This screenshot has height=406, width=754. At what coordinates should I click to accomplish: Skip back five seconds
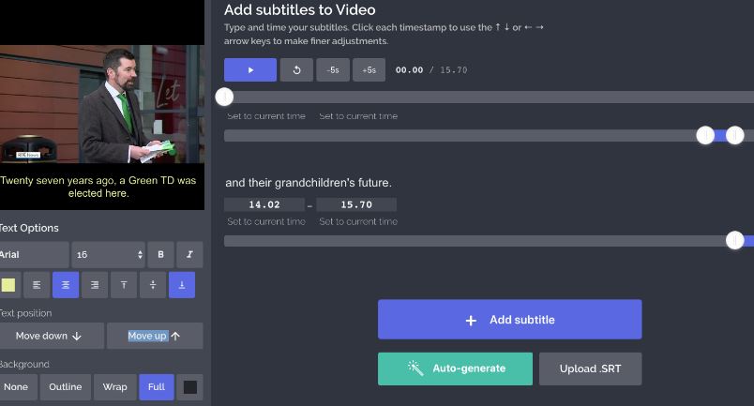[333, 69]
